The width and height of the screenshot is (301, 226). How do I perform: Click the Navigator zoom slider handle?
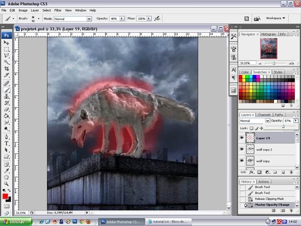click(x=274, y=63)
